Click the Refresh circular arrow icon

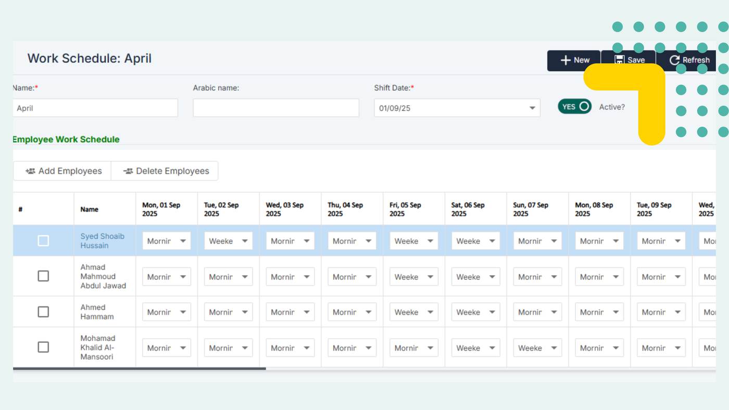675,60
